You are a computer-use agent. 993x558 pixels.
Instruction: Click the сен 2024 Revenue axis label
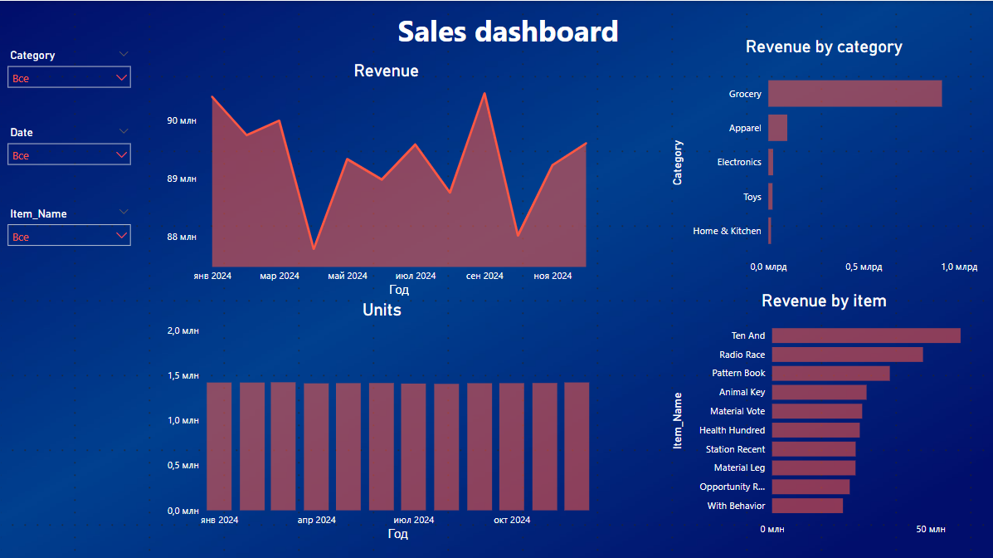[x=484, y=276]
